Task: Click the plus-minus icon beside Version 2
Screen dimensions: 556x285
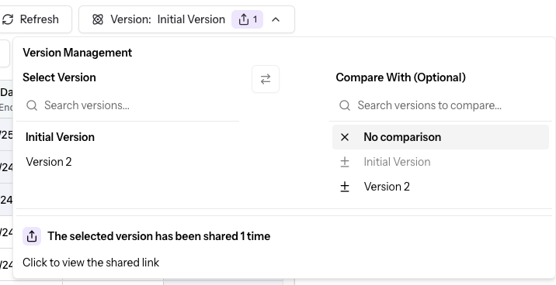Action: pyautogui.click(x=345, y=187)
